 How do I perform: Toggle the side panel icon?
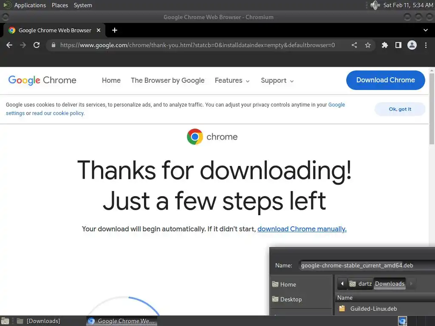(x=398, y=45)
